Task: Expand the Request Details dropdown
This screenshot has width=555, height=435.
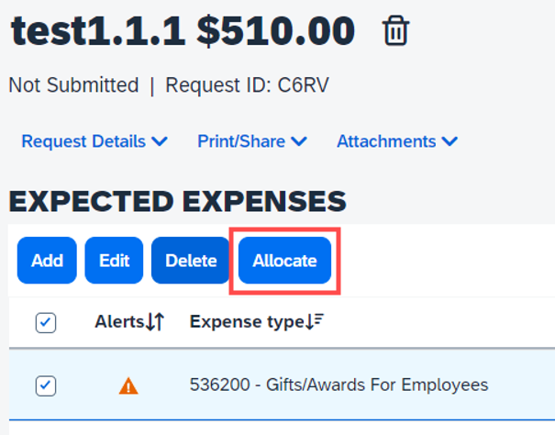Action: [94, 141]
